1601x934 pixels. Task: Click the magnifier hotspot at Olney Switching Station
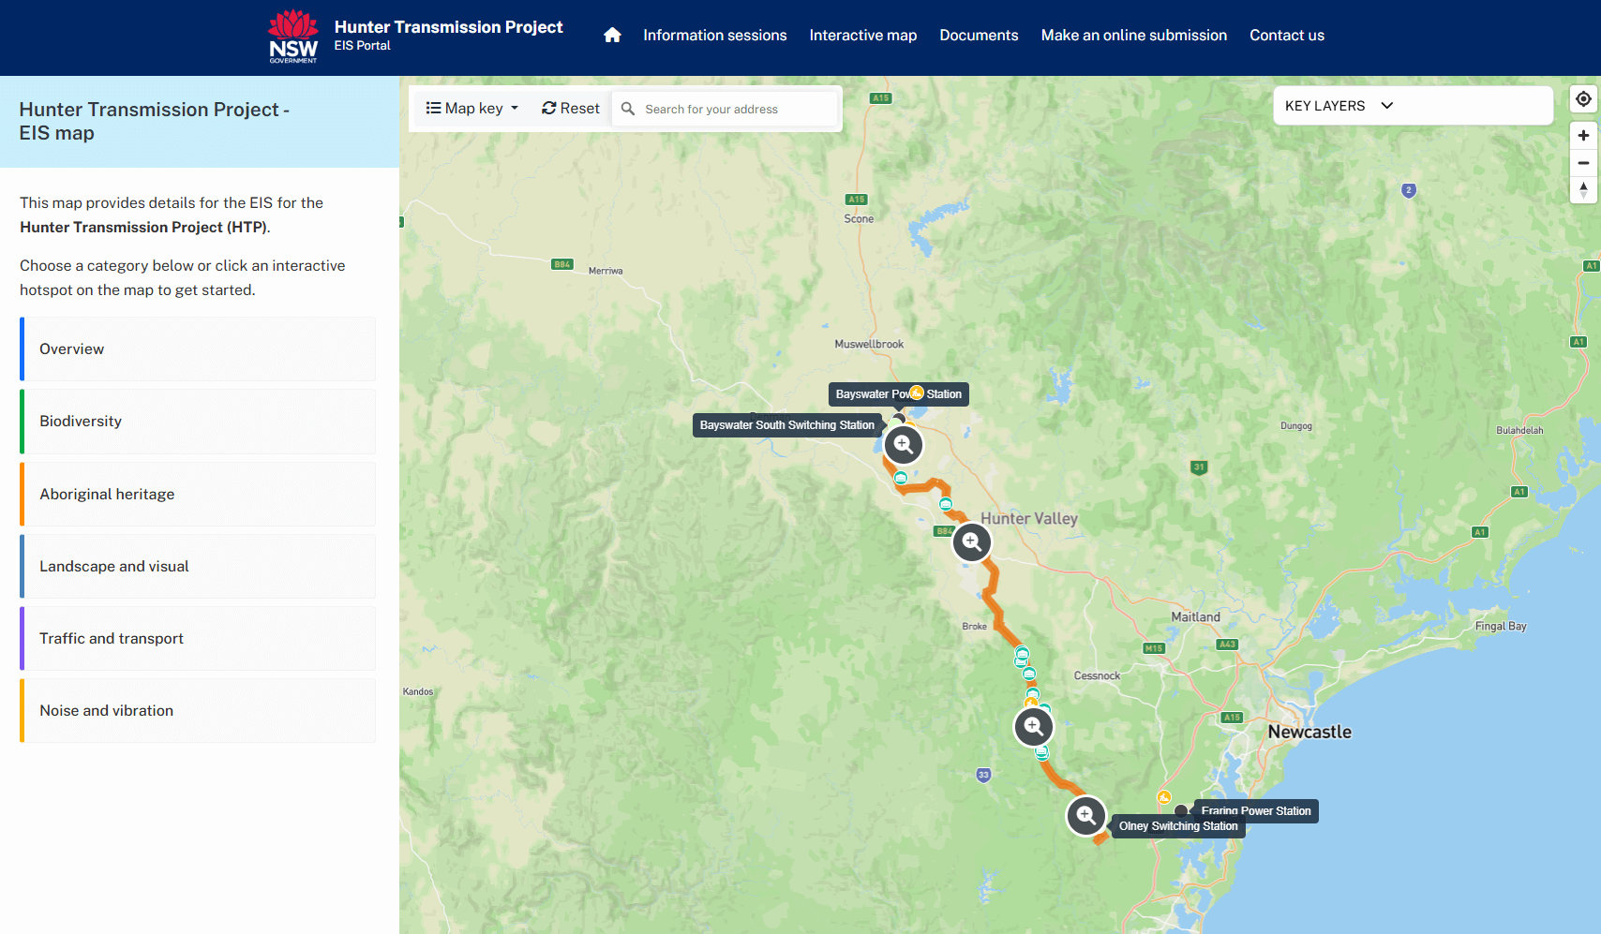tap(1085, 816)
